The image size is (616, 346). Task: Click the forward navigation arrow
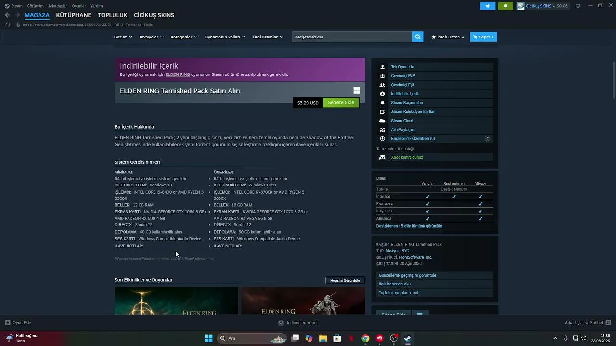tap(17, 15)
